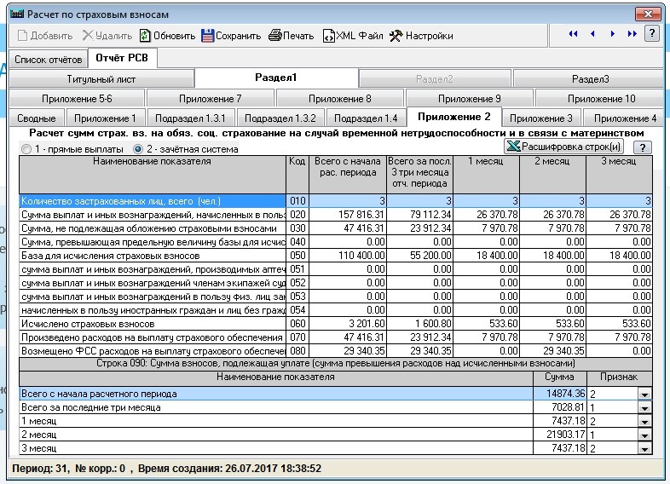Open the Приложение 10 tab

[601, 99]
